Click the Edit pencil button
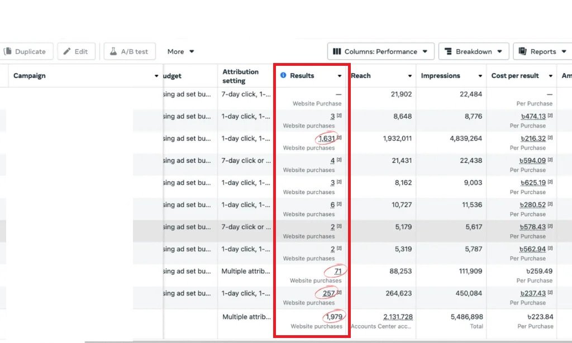The width and height of the screenshot is (572, 343). [76, 51]
